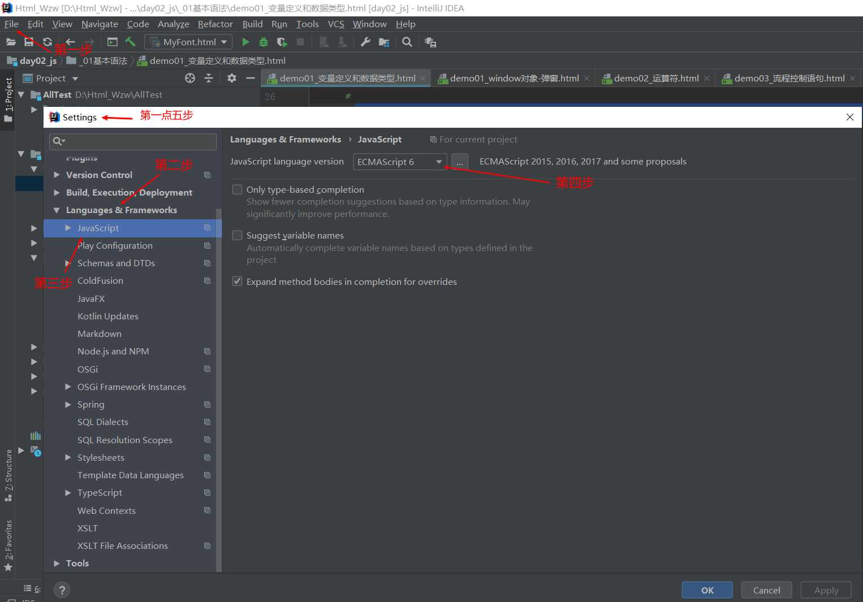The image size is (863, 602).
Task: Click the Stop square icon in toolbar
Action: [x=300, y=42]
